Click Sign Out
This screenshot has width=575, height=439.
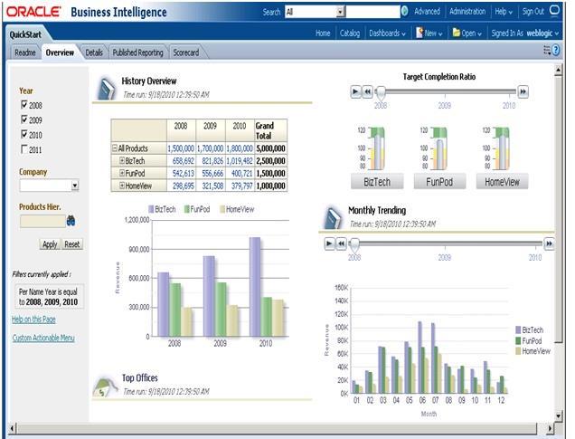point(533,12)
